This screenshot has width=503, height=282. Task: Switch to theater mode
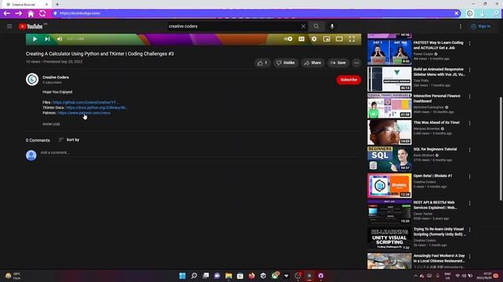(339, 39)
